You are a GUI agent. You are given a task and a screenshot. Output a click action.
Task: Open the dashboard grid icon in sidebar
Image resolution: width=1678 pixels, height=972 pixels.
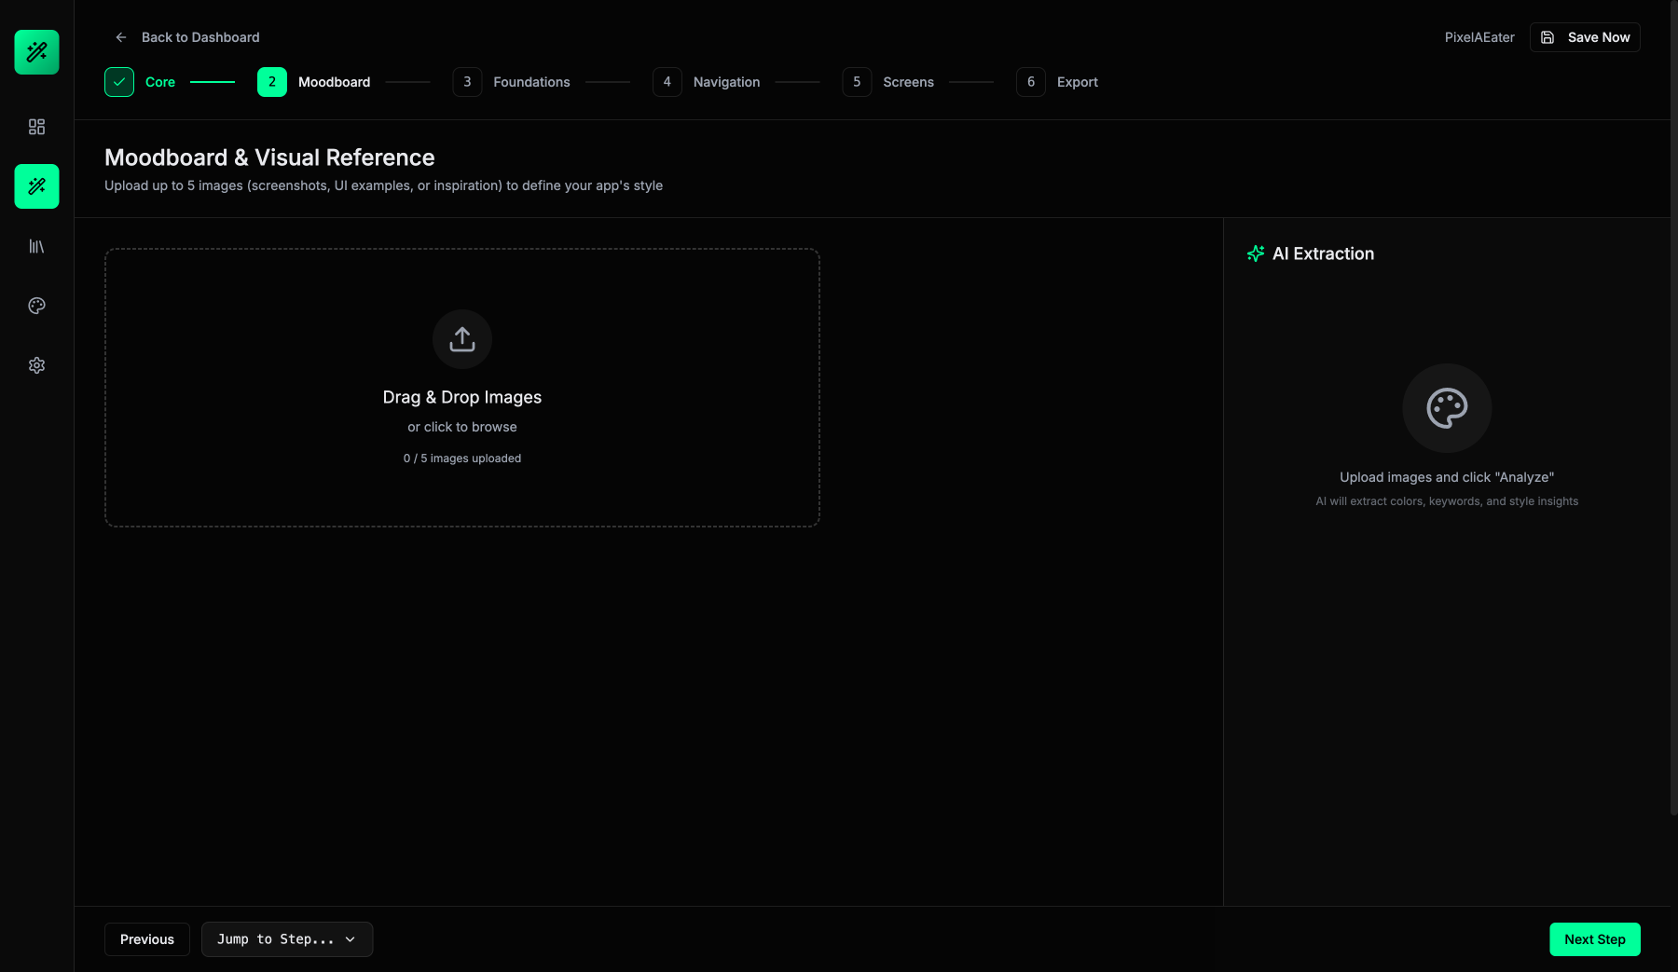[x=36, y=127]
